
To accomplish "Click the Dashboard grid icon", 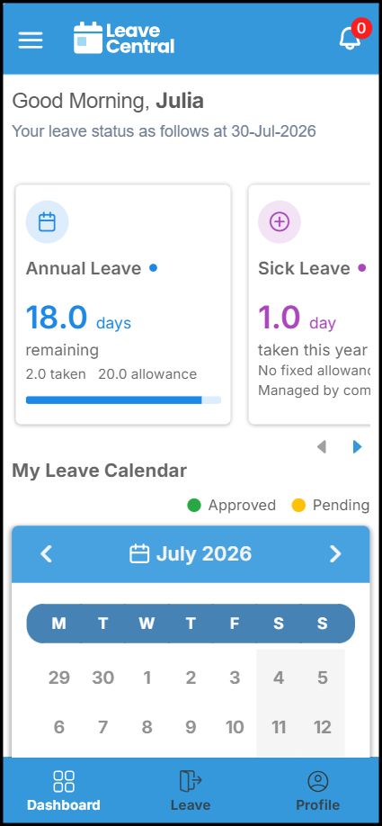I will [64, 781].
